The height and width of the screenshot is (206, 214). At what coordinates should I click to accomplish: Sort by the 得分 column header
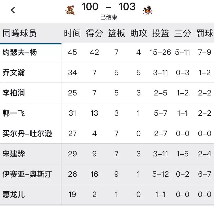click(94, 33)
